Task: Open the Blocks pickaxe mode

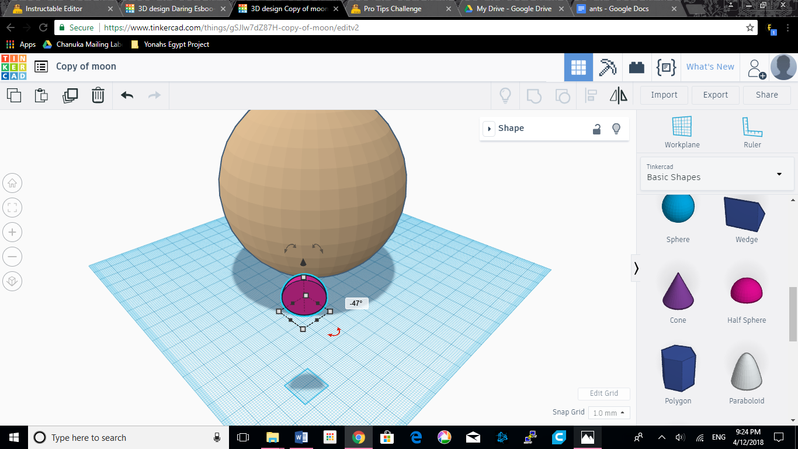Action: pyautogui.click(x=608, y=67)
